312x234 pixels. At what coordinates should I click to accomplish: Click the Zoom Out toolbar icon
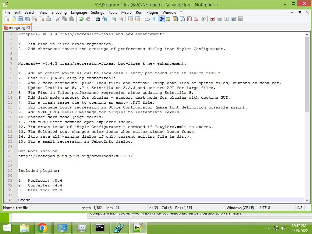[x=121, y=19]
